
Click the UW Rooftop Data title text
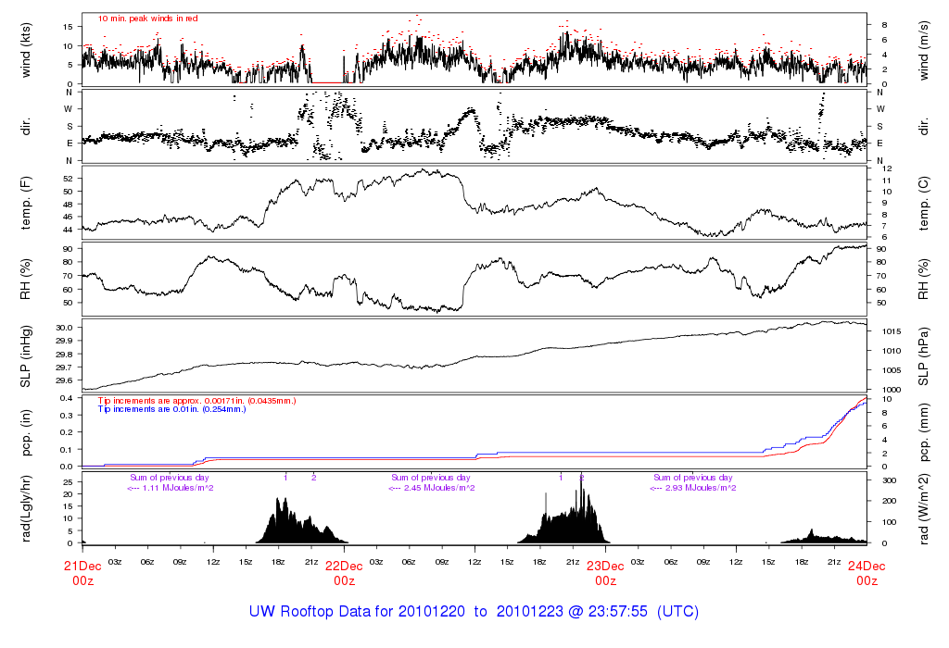click(474, 612)
